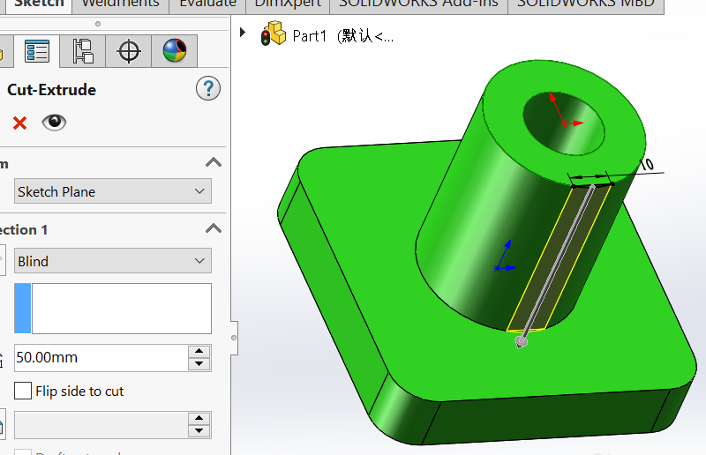Decrease the draft angle with down arrow
This screenshot has width=706, height=455.
pos(199,431)
